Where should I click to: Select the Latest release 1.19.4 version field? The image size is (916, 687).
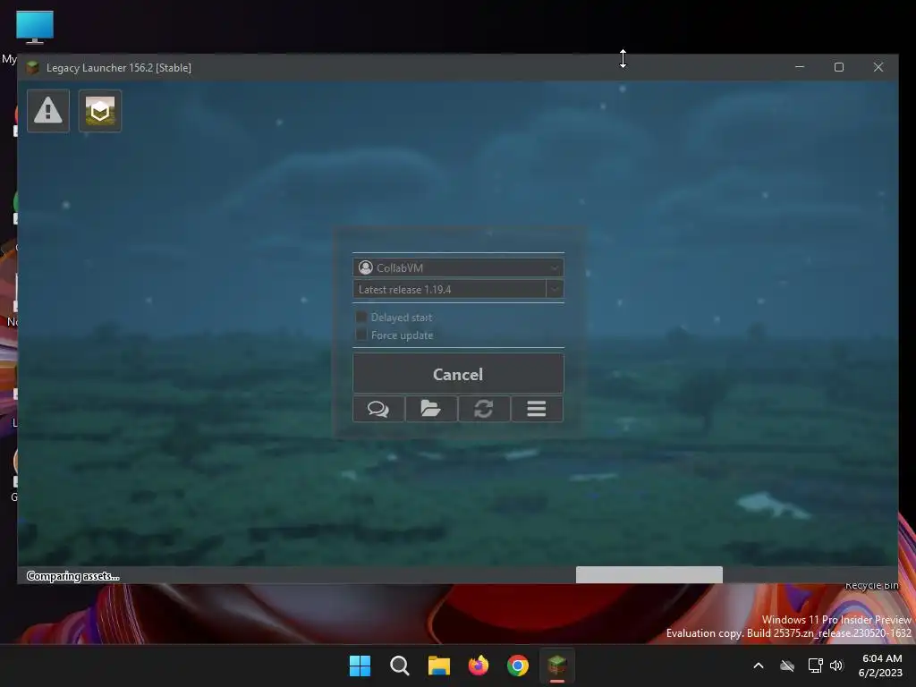pos(449,289)
